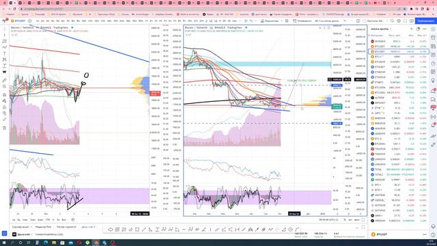This screenshot has height=246, width=437.
Task: Start the market replay simulator button
Action: (326, 21)
